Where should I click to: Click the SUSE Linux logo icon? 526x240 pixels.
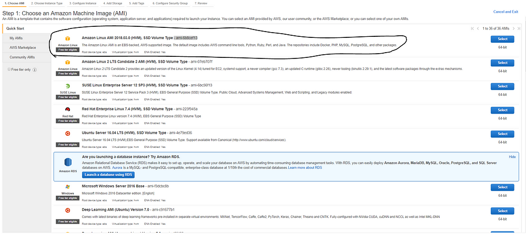(x=67, y=86)
